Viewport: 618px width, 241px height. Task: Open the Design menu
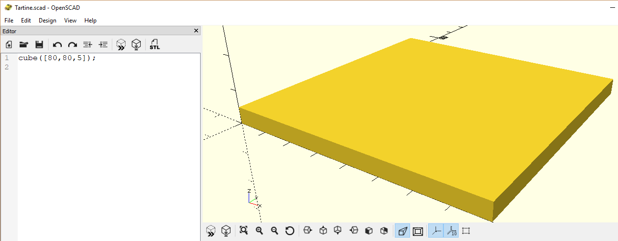[48, 21]
